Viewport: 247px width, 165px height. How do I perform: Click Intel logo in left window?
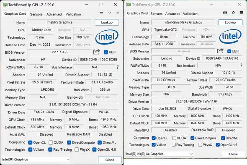[107, 37]
